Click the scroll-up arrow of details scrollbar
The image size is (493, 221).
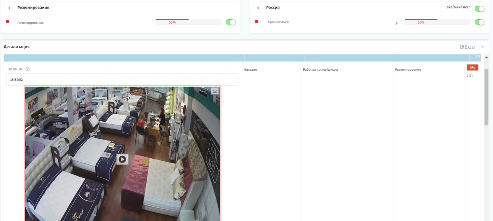486,57
